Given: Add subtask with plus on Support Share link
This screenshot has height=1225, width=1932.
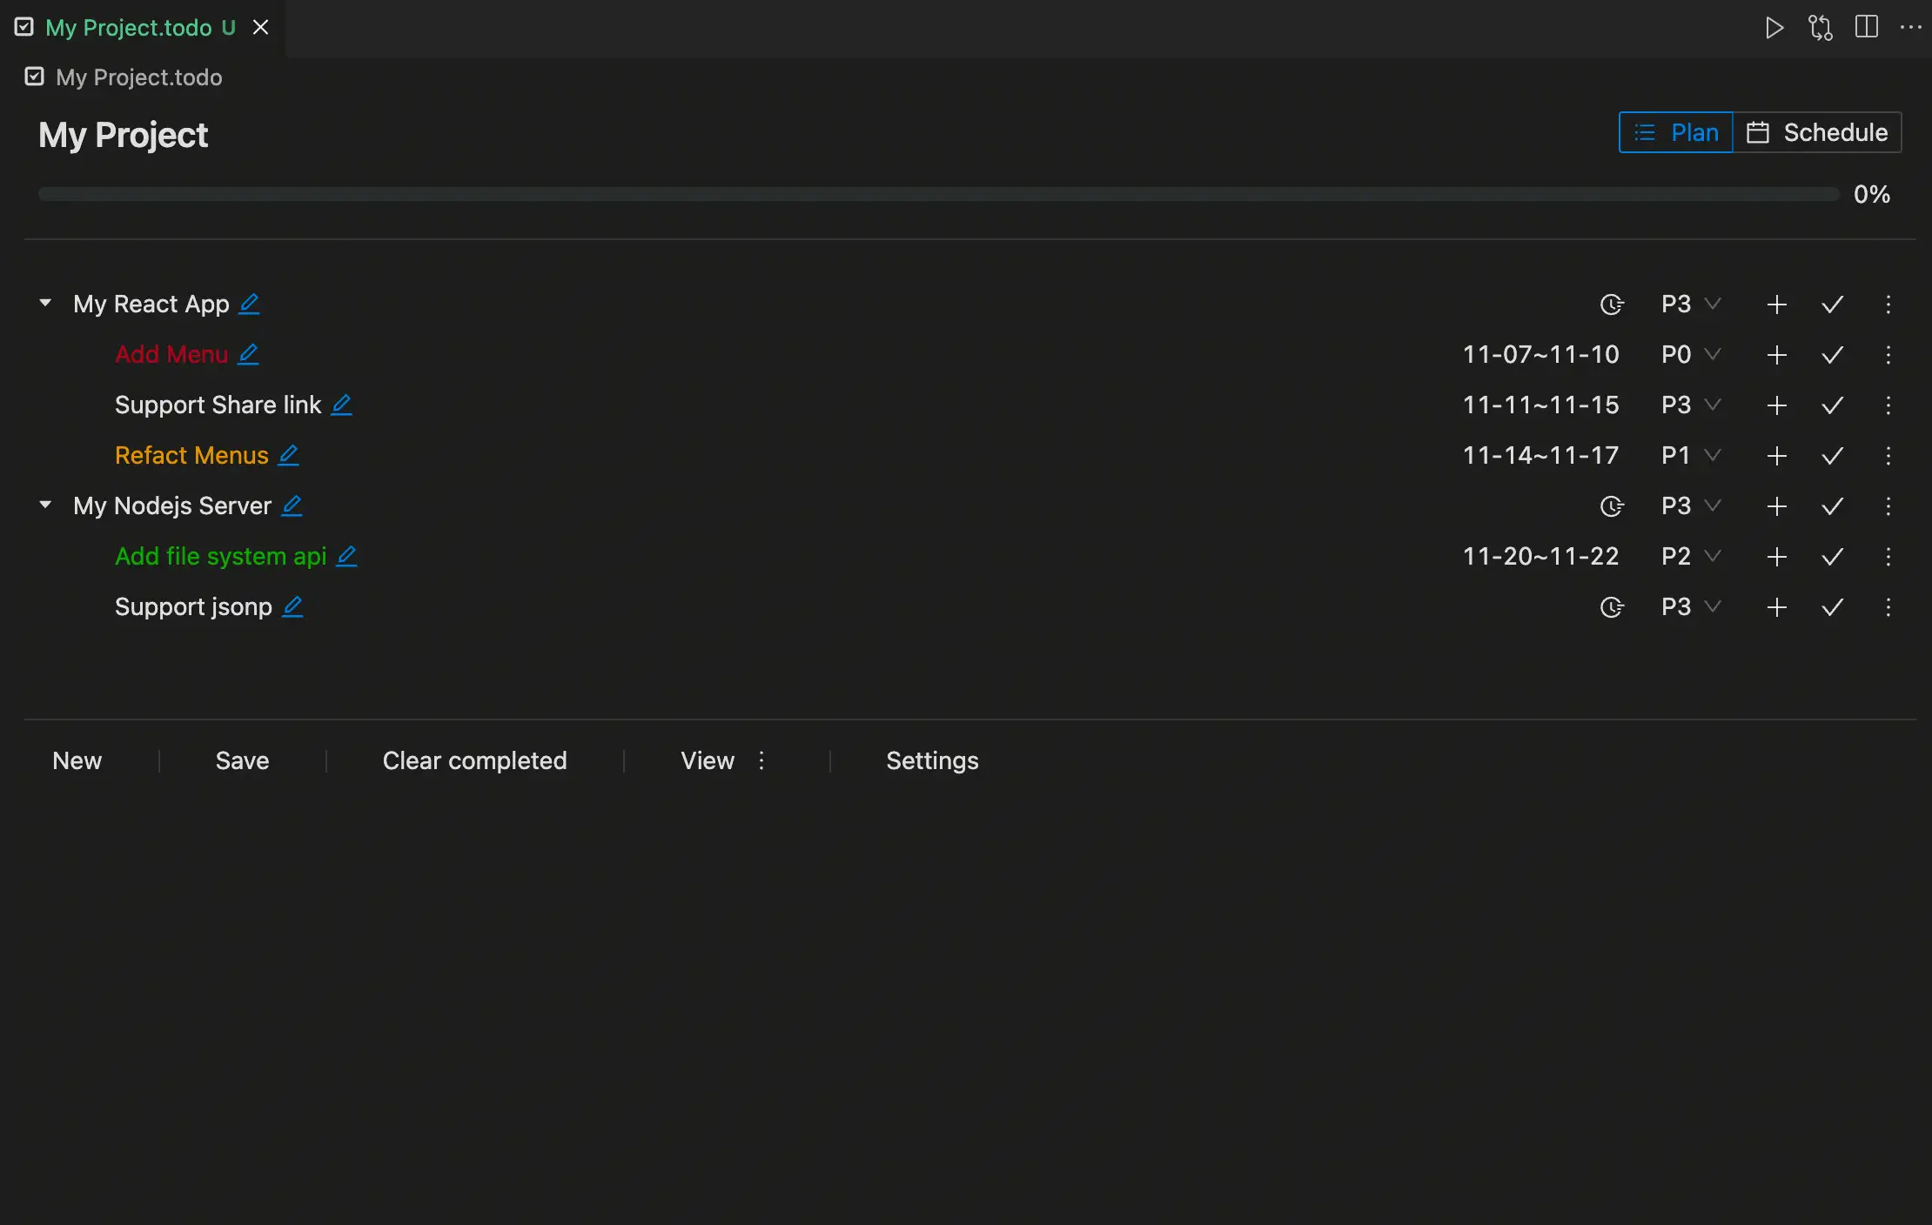Looking at the screenshot, I should click(x=1777, y=405).
